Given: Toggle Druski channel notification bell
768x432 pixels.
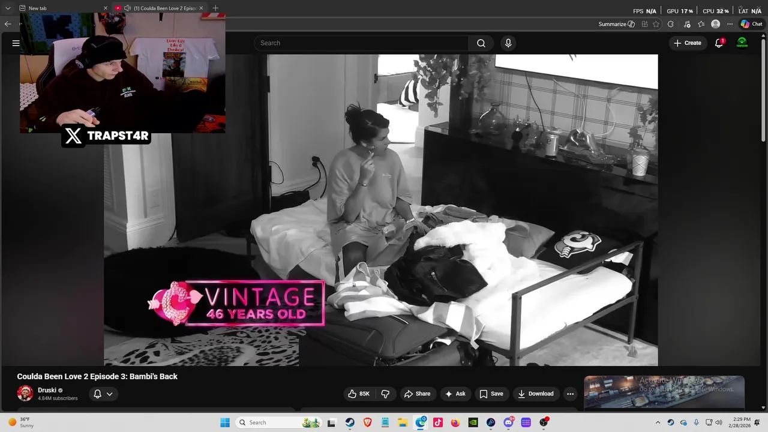Looking at the screenshot, I should 97,394.
